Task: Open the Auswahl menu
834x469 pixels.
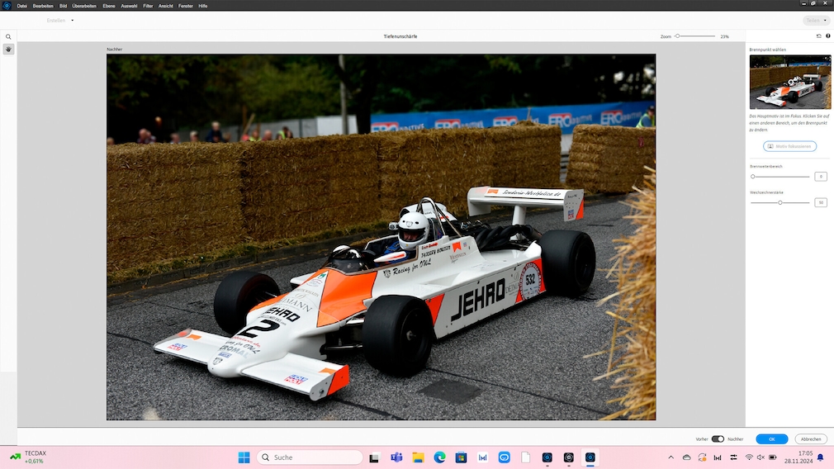Action: 129,6
